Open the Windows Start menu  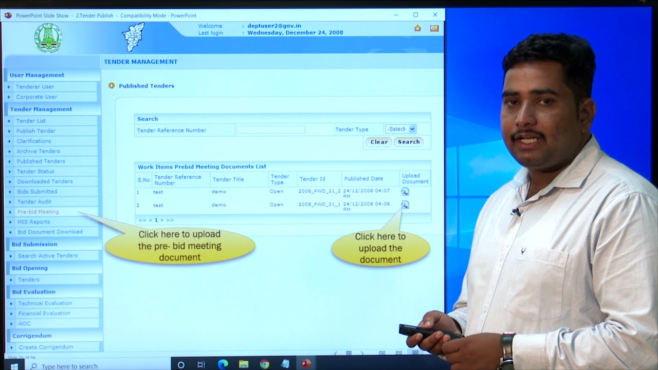click(14, 366)
